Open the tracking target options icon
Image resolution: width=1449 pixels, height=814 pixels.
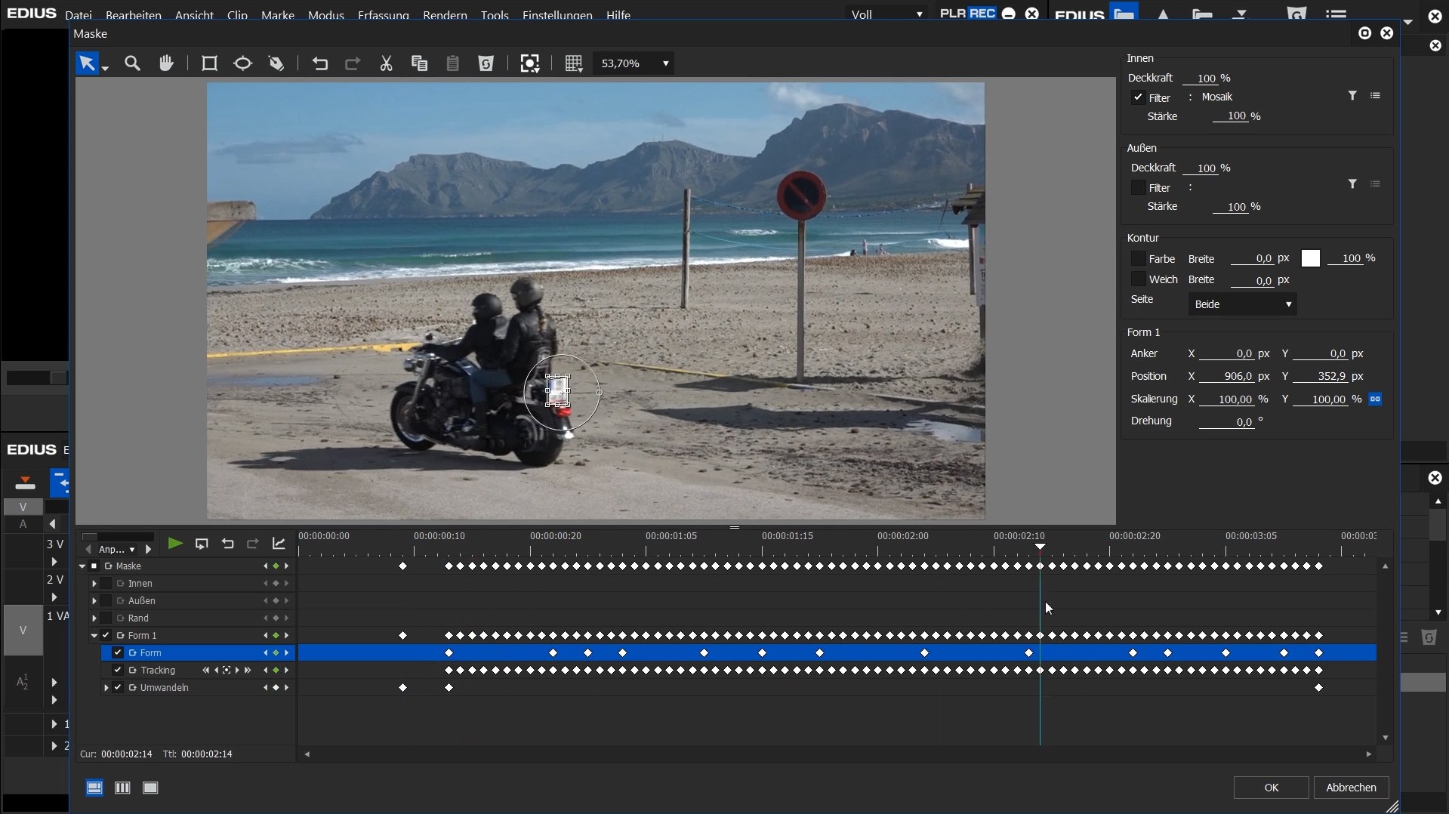(x=530, y=63)
